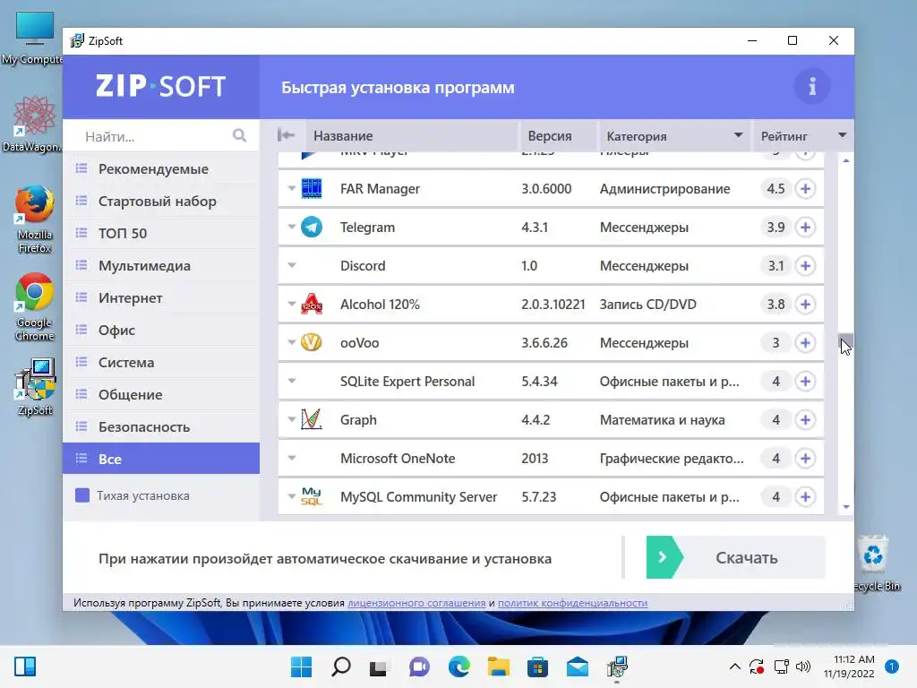Screen dimensions: 917x688
Task: Click the list vertical scrollbar thumb
Action: click(845, 341)
